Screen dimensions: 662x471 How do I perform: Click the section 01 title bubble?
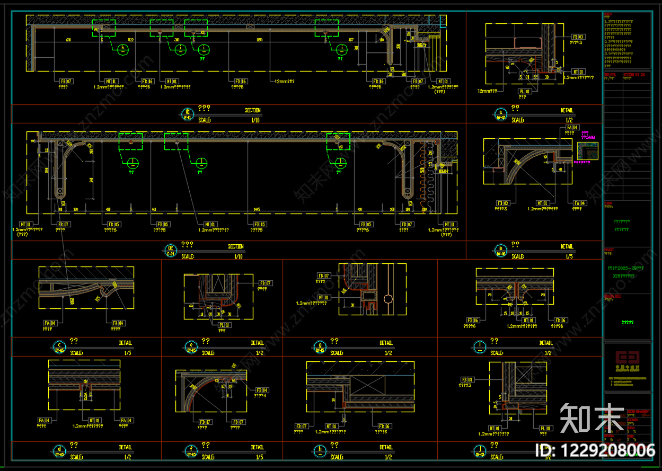click(187, 113)
